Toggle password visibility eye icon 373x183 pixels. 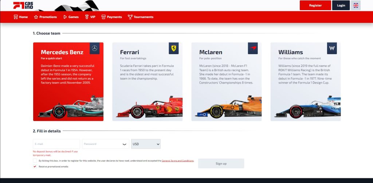click(x=124, y=144)
